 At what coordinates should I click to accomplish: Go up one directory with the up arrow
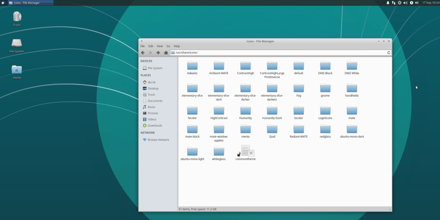(158, 52)
